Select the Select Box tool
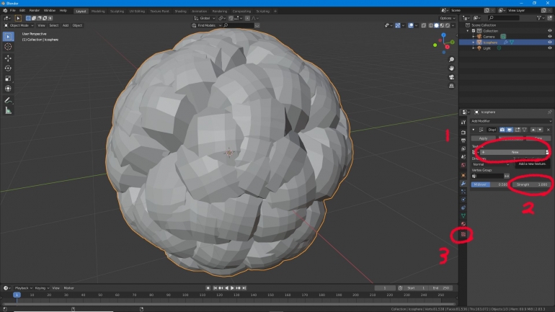 point(8,37)
